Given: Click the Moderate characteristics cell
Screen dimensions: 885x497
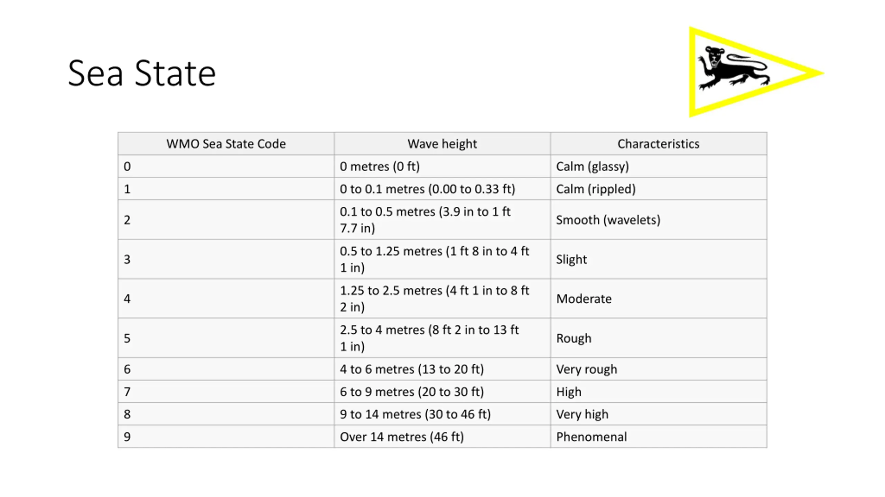Looking at the screenshot, I should 659,299.
